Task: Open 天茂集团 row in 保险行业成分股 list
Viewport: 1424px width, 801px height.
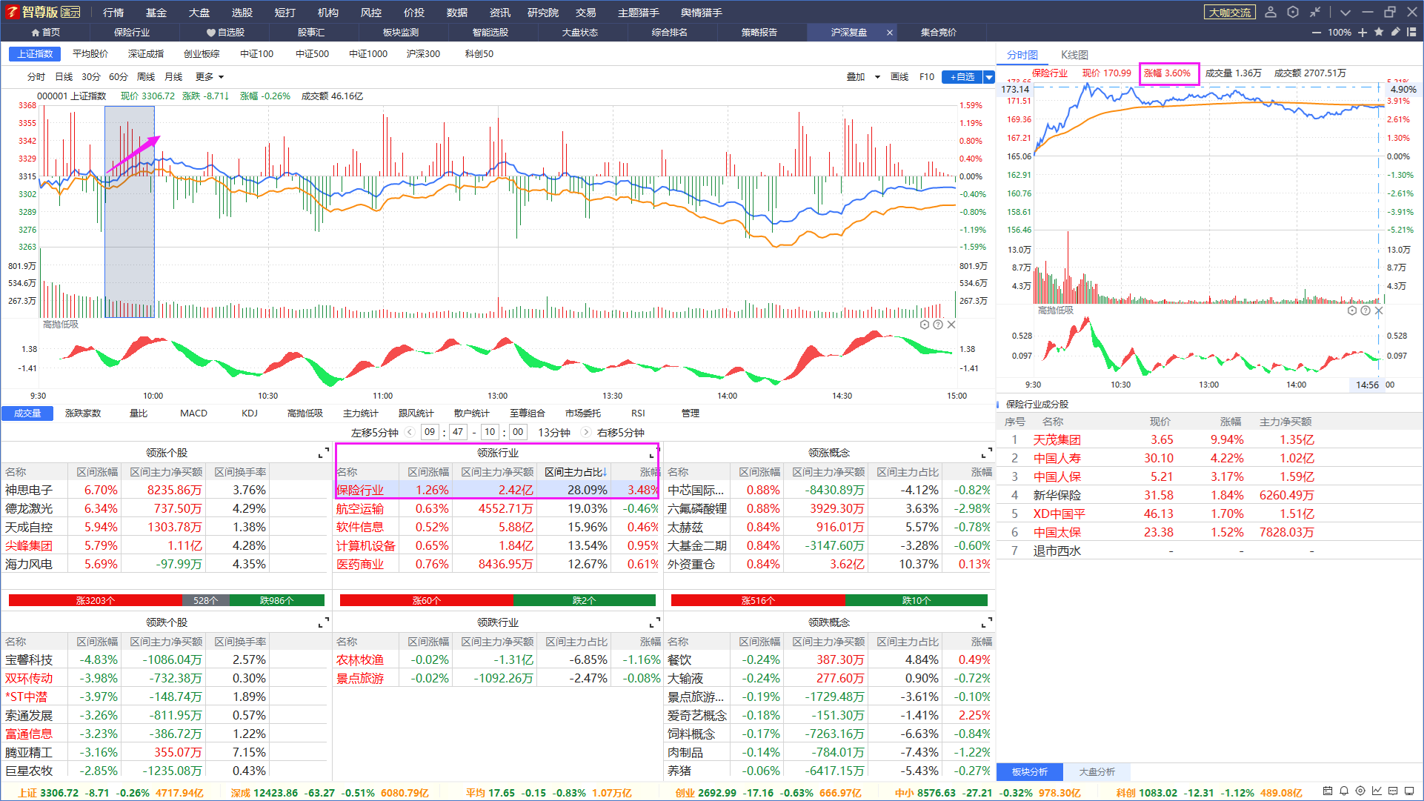Action: click(1210, 439)
